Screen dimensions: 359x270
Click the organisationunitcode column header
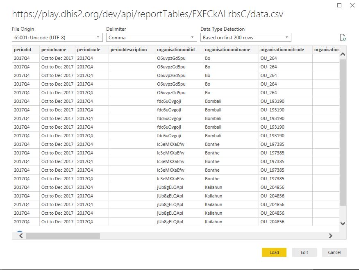(x=285, y=50)
